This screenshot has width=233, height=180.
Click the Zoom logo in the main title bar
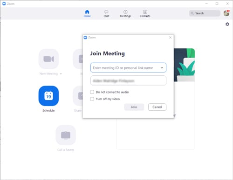[4, 4]
